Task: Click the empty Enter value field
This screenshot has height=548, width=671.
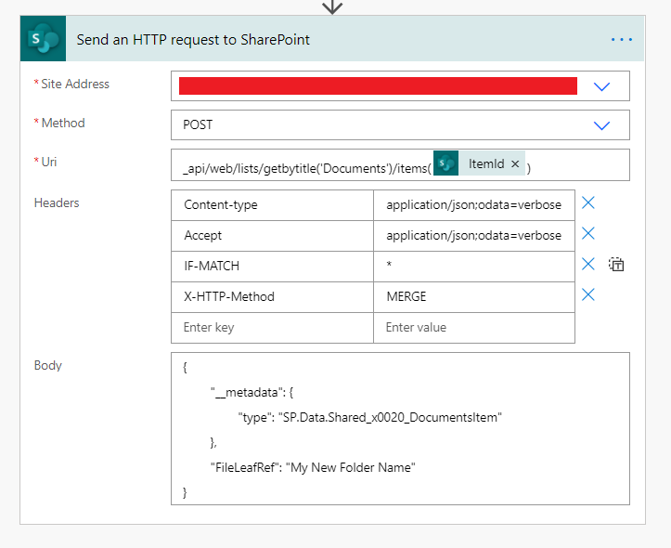Action: (474, 328)
